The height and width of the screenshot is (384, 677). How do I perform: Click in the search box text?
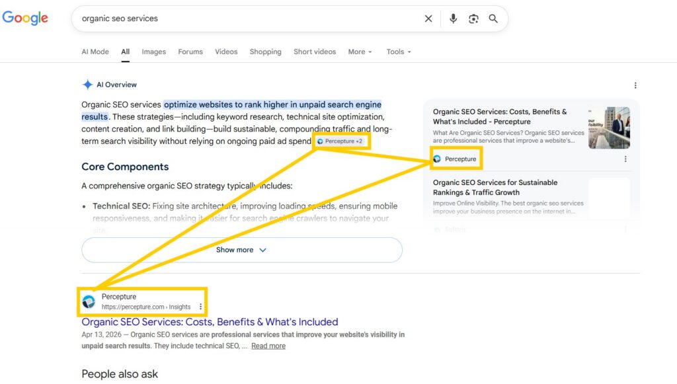120,19
